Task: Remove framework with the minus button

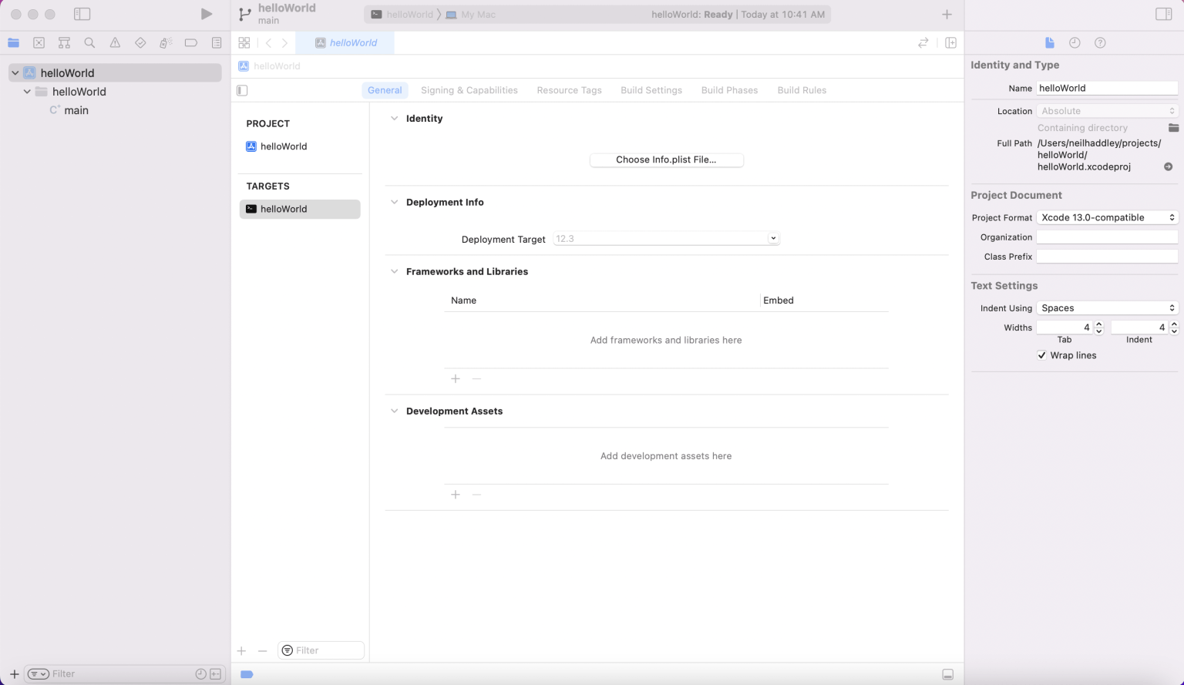Action: [476, 379]
